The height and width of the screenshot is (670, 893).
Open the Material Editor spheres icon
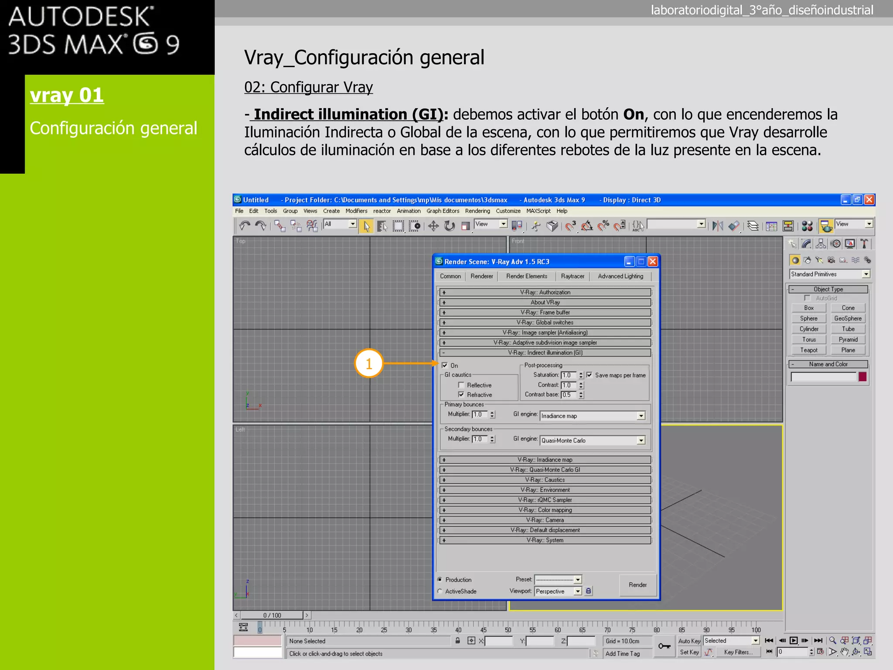coord(807,226)
